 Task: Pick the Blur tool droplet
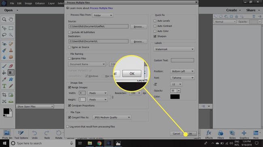point(4,57)
